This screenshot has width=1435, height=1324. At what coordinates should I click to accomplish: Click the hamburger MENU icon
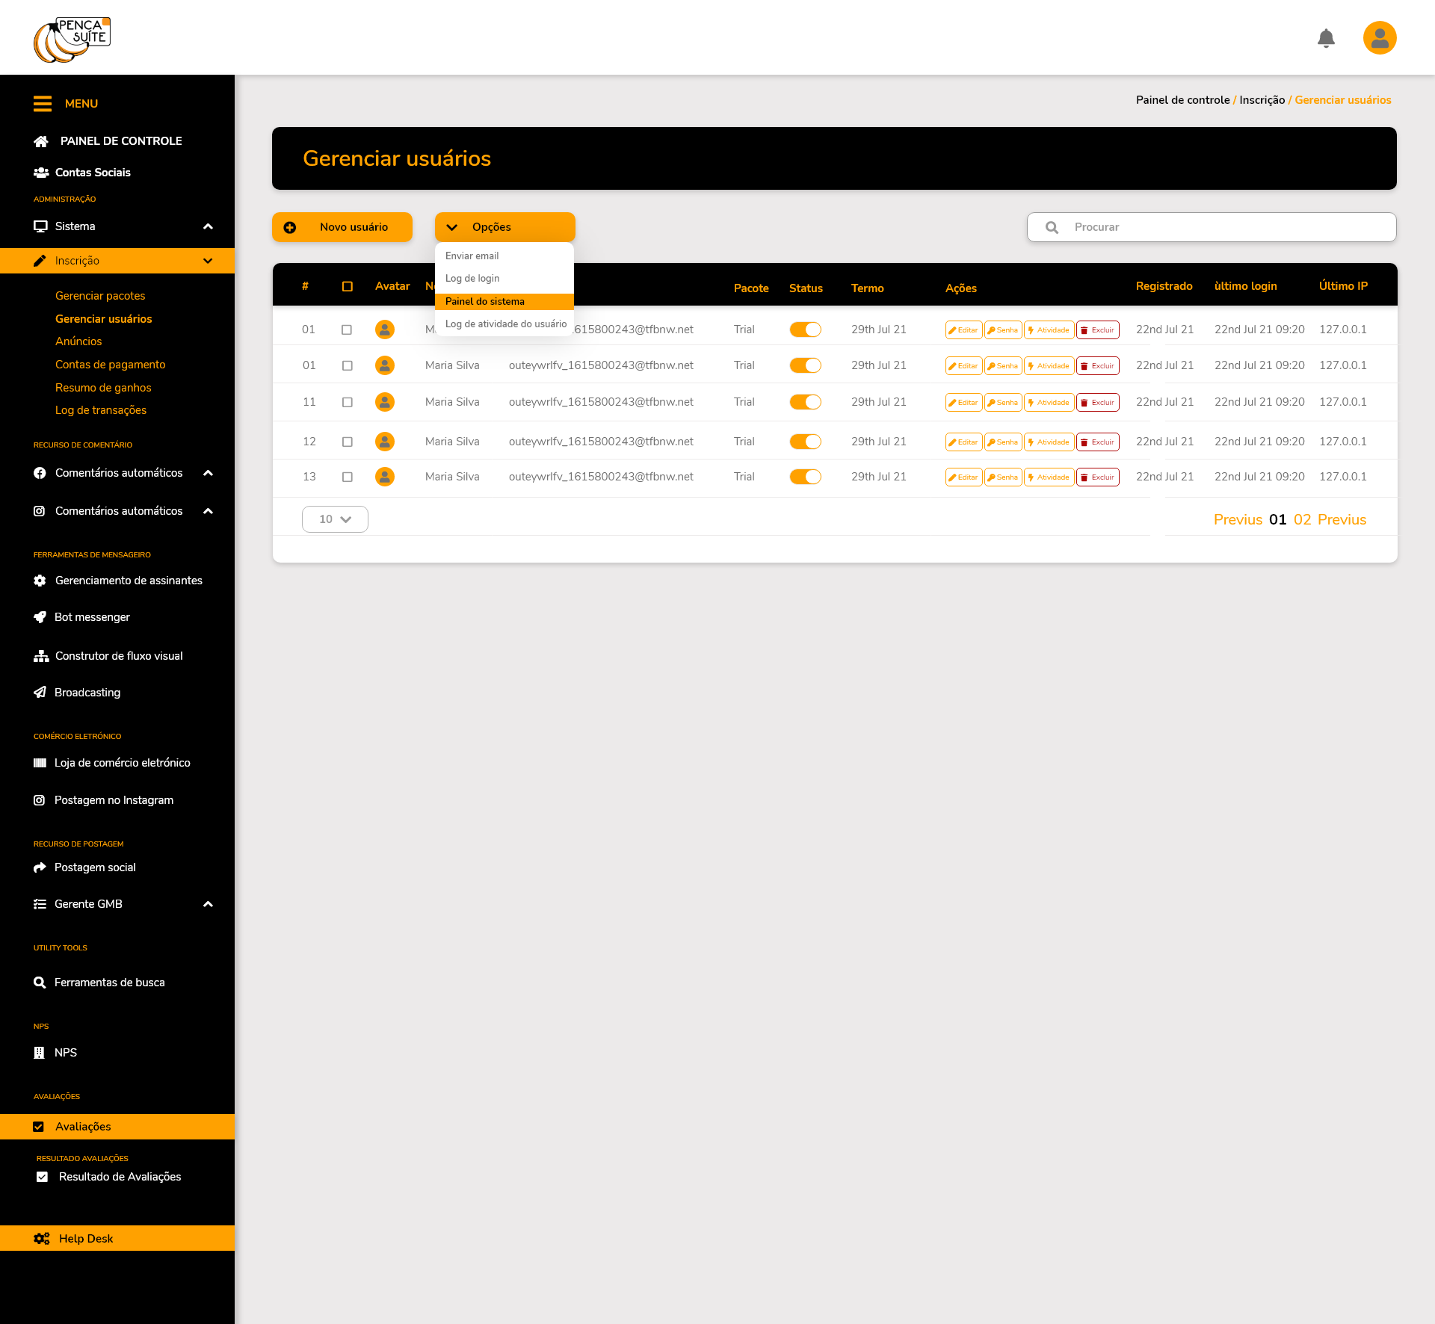(x=43, y=104)
